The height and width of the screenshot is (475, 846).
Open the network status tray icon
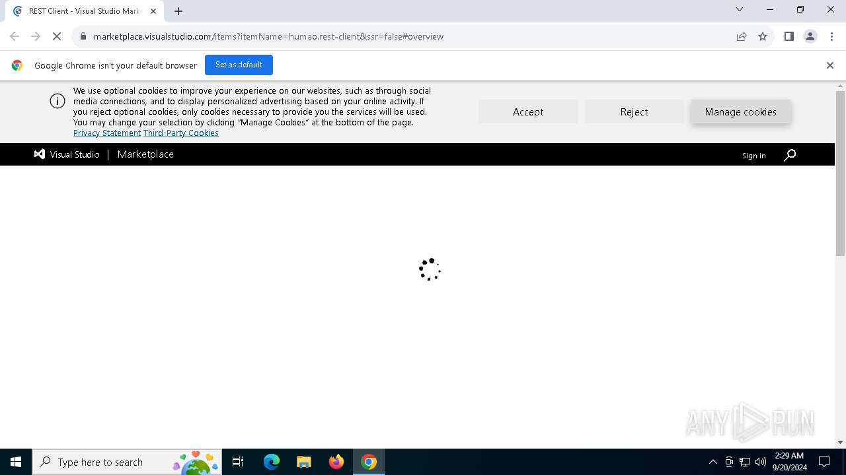click(745, 462)
